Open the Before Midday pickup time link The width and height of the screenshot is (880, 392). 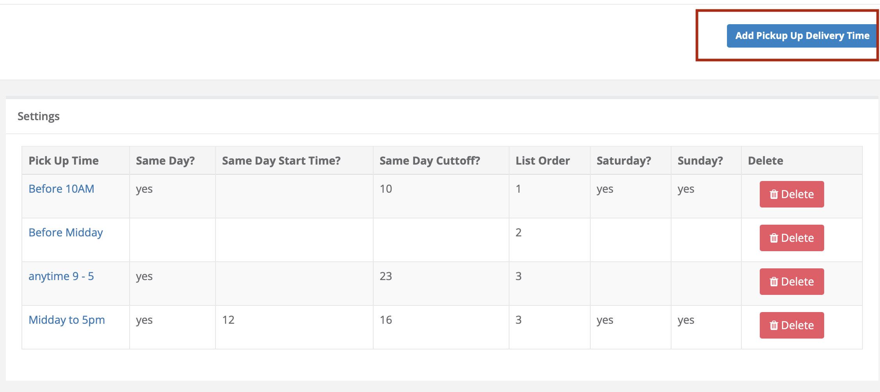(x=66, y=232)
